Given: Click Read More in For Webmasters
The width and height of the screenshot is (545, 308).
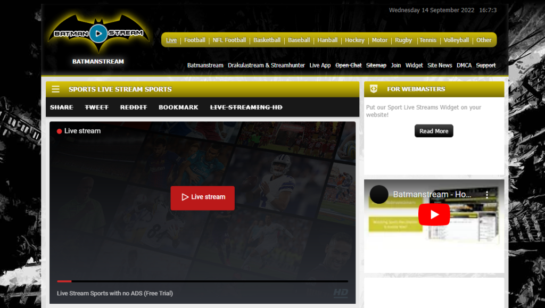Looking at the screenshot, I should [434, 131].
